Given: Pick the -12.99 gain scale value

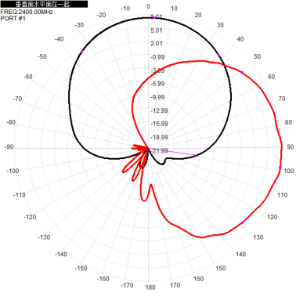Looking at the screenshot, I should point(159,110).
